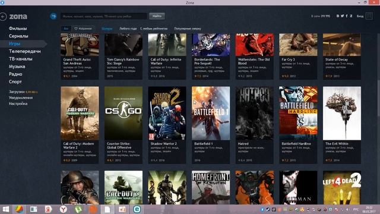
Task: Open the Шутеры genre dropdown
Action: 107,29
